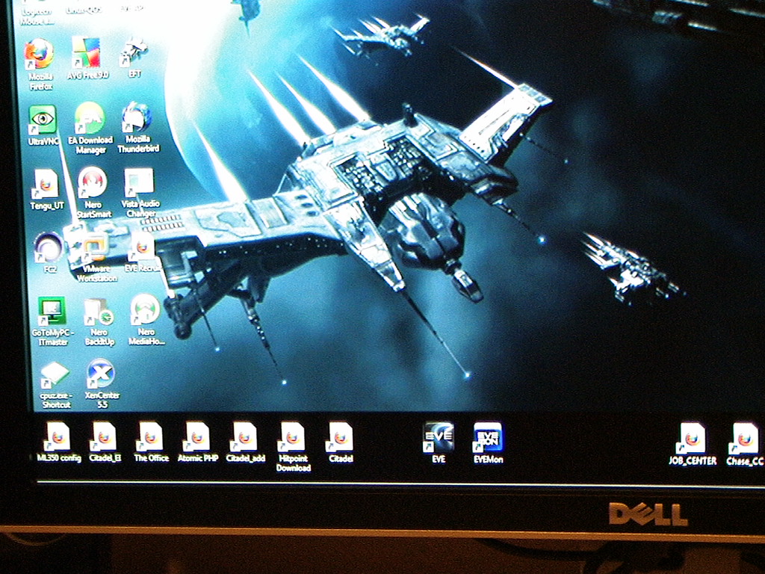Screen dimensions: 765x574
Task: Open EA Download Manager shortcut
Action: 90,129
